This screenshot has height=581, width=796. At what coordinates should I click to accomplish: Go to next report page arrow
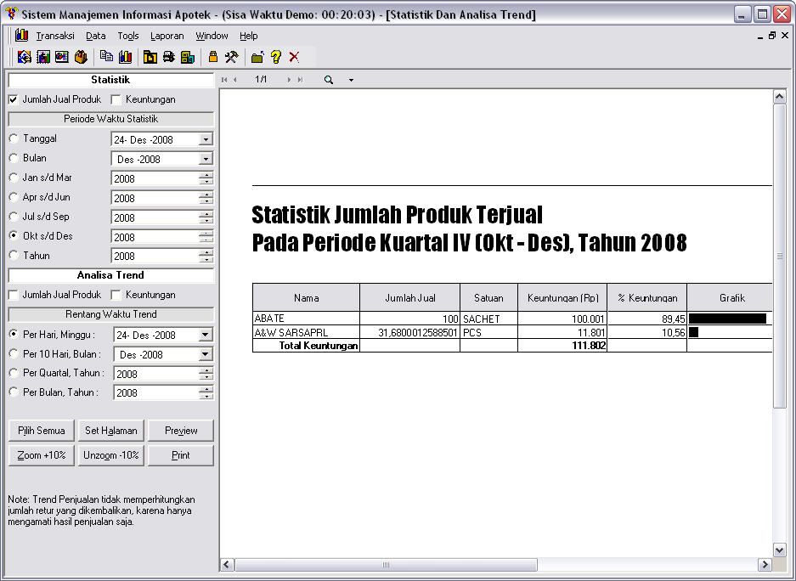click(x=289, y=80)
